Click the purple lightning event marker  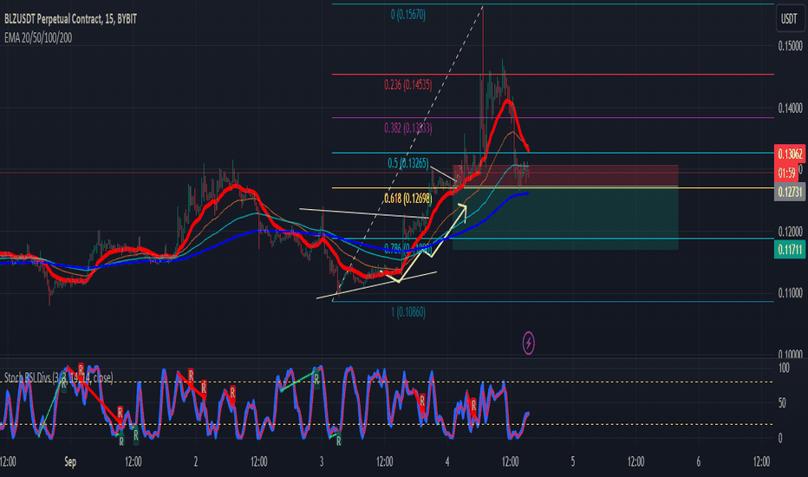tap(528, 343)
